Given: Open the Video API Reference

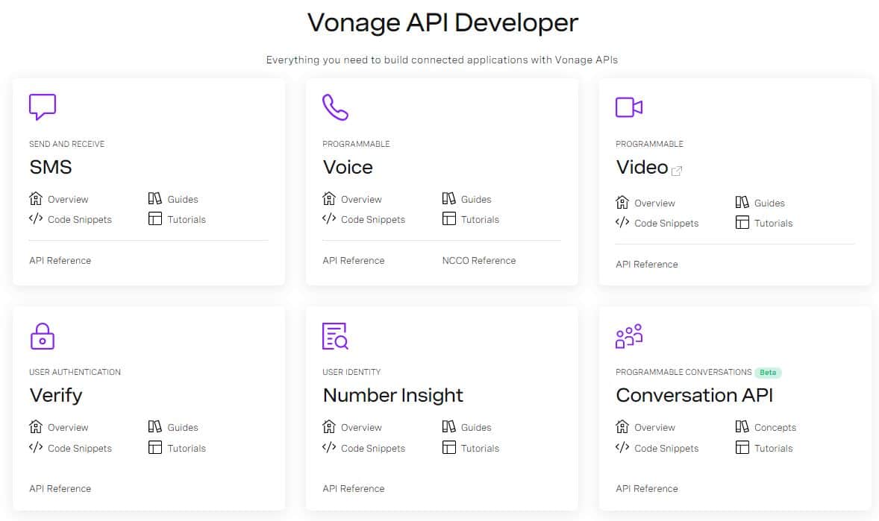Looking at the screenshot, I should [647, 265].
